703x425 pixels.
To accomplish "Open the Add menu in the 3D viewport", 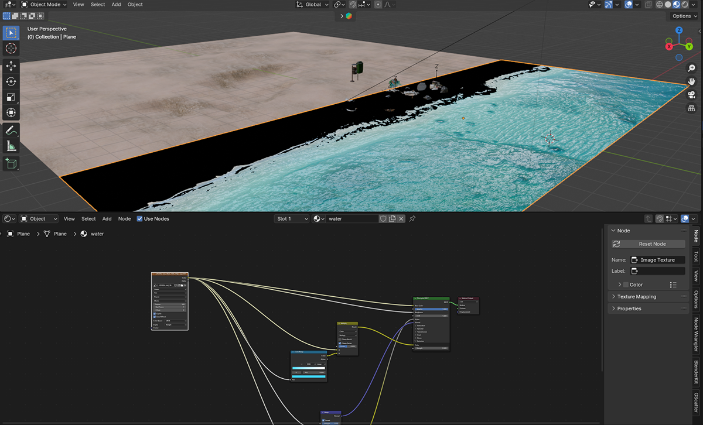I will point(116,5).
